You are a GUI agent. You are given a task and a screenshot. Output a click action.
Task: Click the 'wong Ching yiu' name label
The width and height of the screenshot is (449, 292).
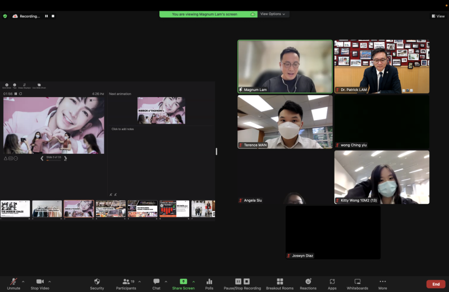(354, 145)
